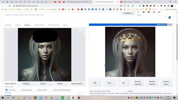178x100 pixels.
Task: Open VLC media player taskbar icon
Action: point(24,98)
